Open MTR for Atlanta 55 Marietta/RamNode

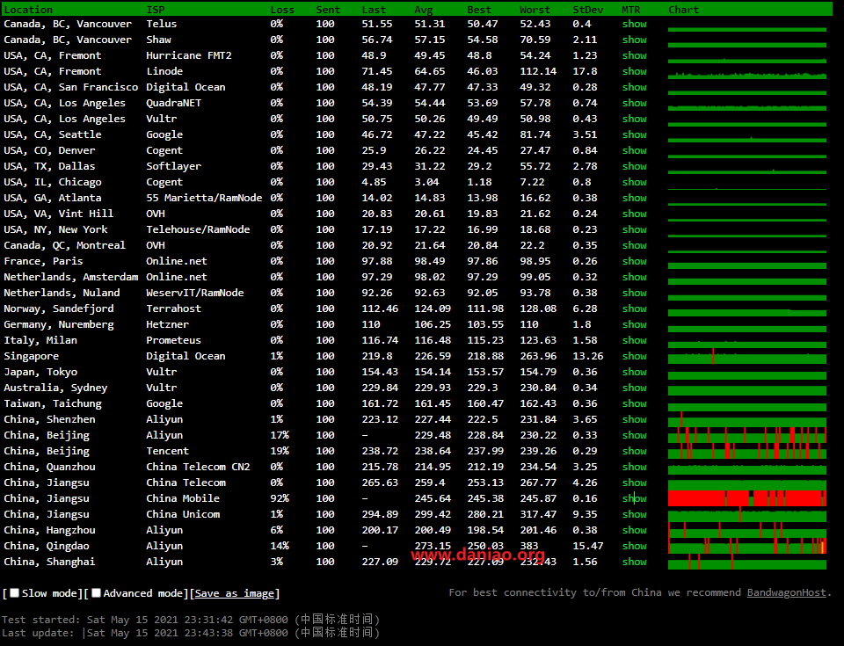tap(634, 198)
